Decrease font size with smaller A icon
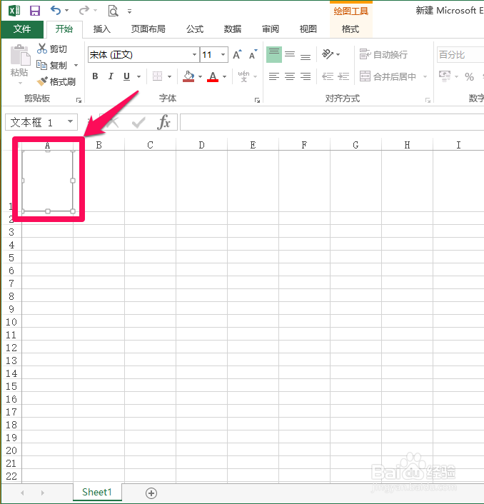 [253, 55]
